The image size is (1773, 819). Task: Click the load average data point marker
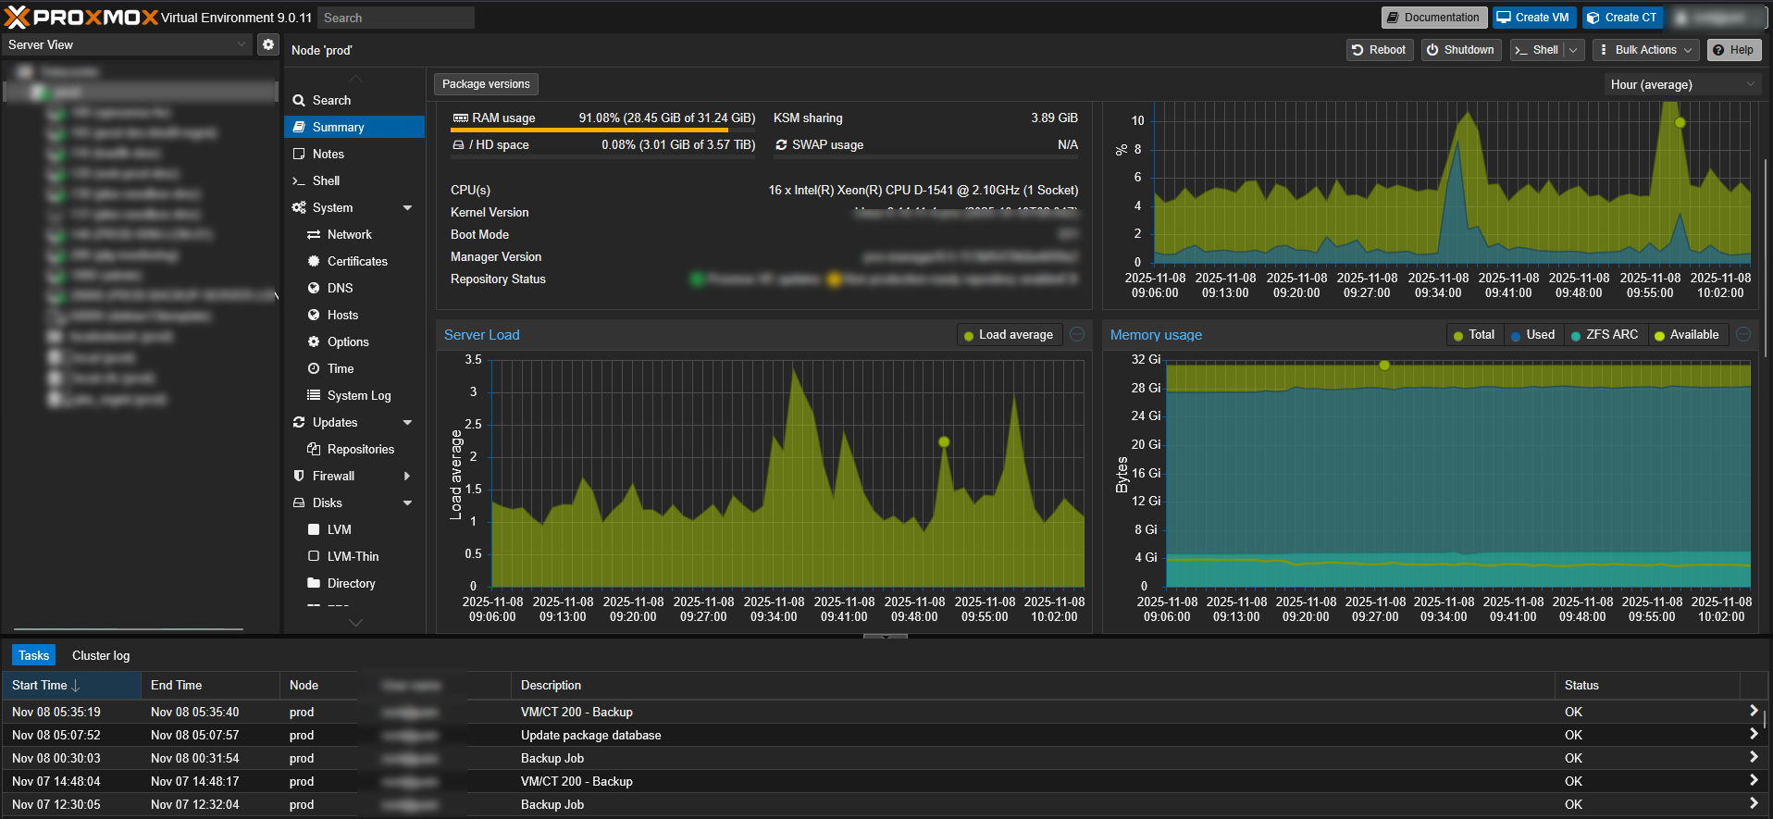(944, 441)
